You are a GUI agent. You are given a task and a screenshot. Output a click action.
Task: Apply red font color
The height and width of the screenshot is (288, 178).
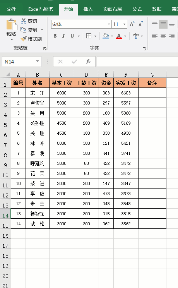click(119, 36)
